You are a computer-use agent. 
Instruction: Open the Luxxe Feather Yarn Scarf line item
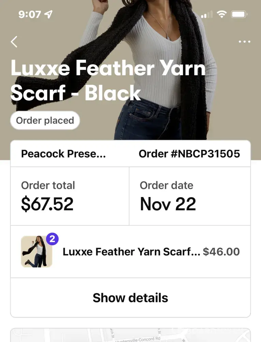pyautogui.click(x=131, y=252)
